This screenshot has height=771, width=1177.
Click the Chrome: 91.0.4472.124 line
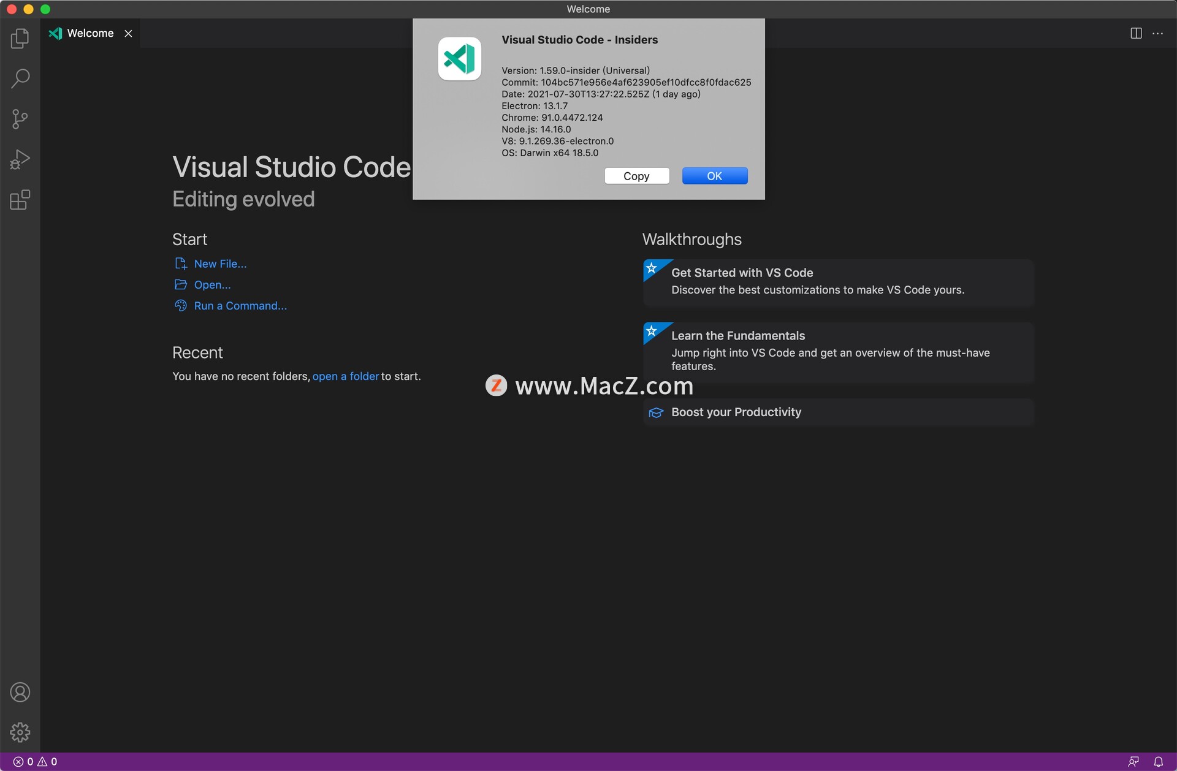point(552,117)
